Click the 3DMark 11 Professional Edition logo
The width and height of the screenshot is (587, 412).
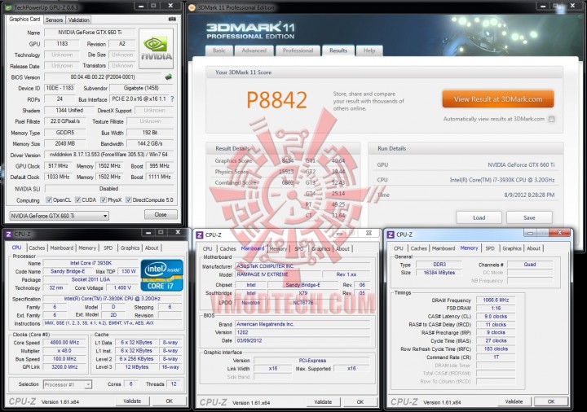tap(250, 31)
